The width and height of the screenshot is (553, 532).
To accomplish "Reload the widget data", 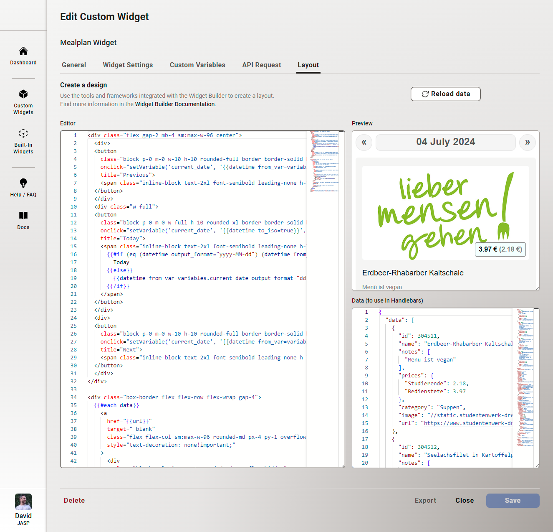I will pos(445,94).
